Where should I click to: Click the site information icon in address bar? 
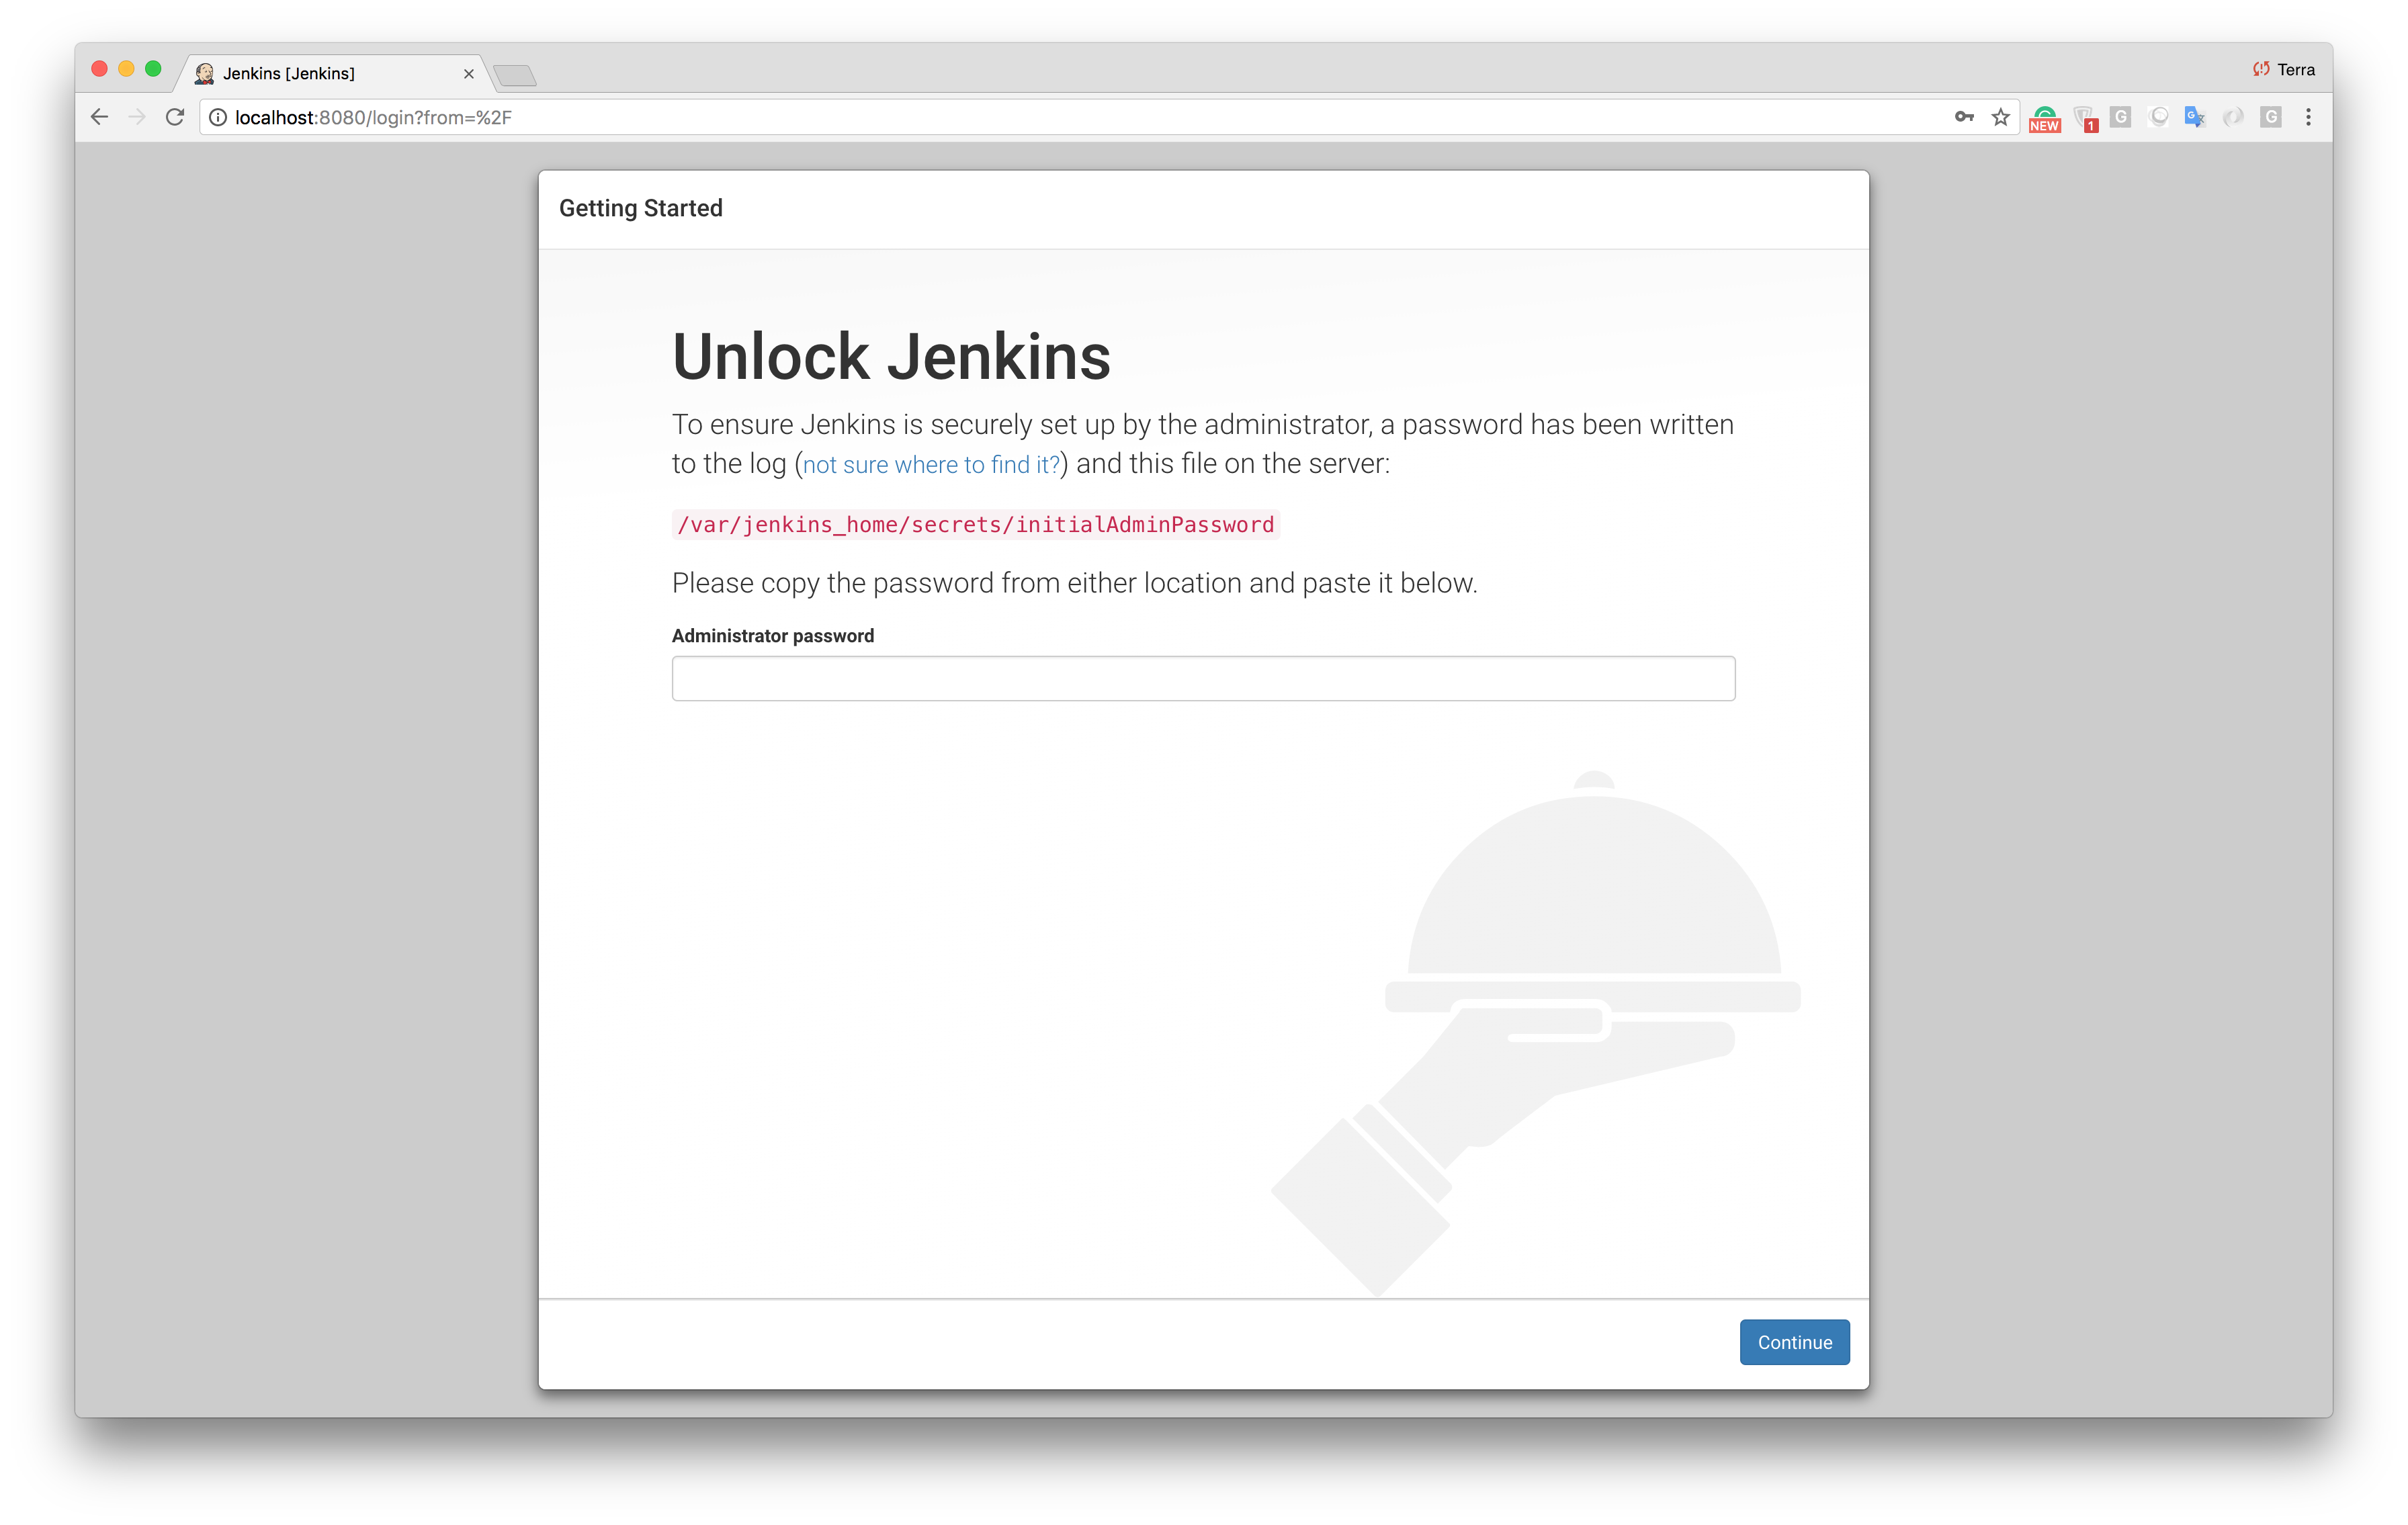[217, 117]
